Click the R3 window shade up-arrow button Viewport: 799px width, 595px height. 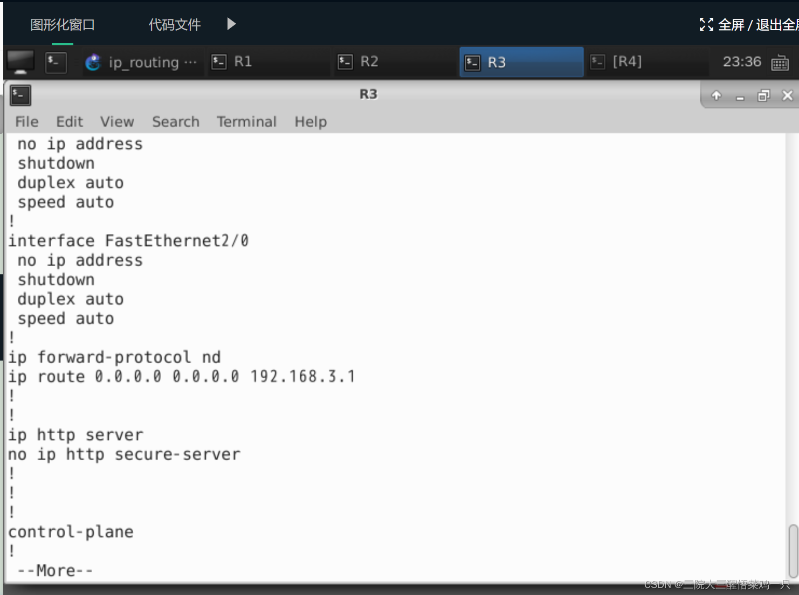click(716, 95)
